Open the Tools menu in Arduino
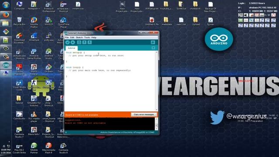The width and height of the screenshot is (279, 157). click(87, 38)
